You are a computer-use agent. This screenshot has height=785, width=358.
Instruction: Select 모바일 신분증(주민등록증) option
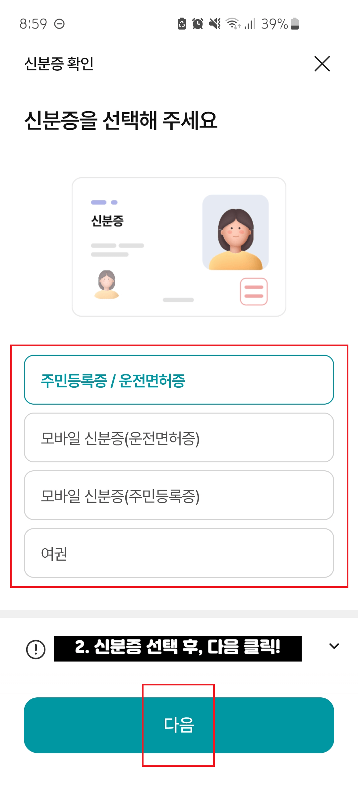179,497
